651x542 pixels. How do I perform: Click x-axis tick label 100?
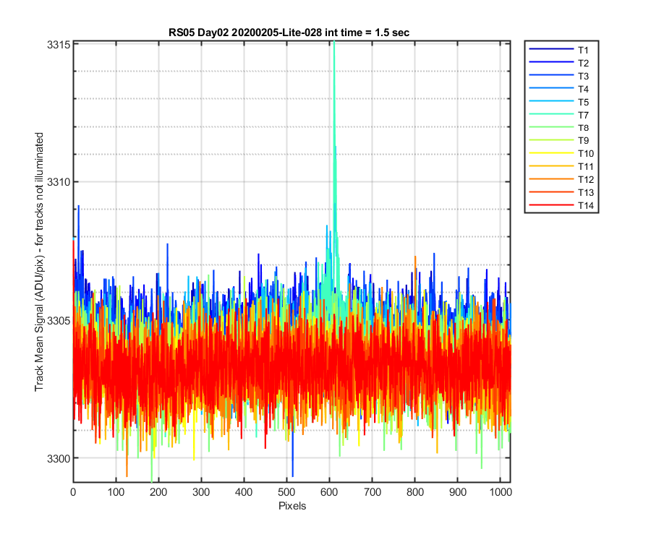pyautogui.click(x=116, y=492)
